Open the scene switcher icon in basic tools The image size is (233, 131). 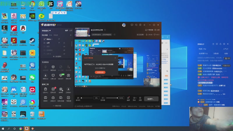coord(61,98)
